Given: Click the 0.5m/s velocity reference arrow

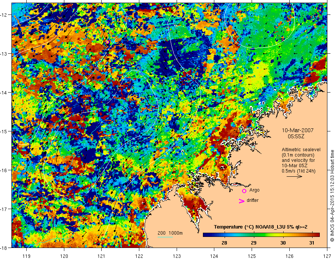Looking at the screenshot, I should [294, 176].
